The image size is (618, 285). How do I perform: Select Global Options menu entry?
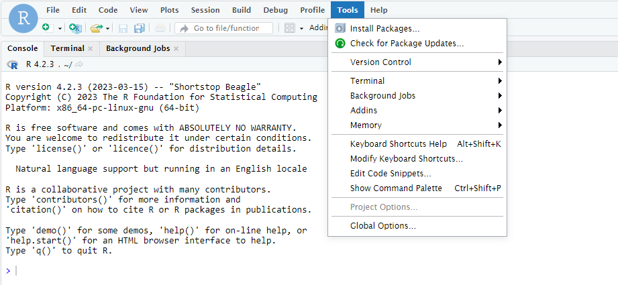click(x=382, y=226)
